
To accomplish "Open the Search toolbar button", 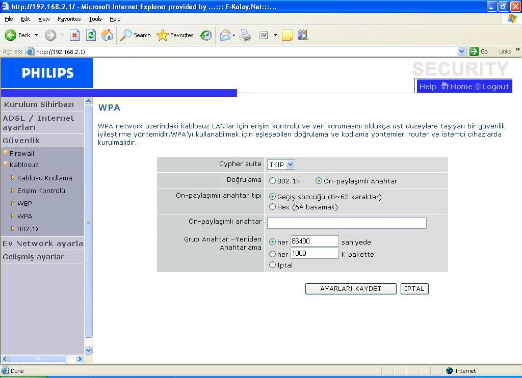I will click(x=136, y=35).
